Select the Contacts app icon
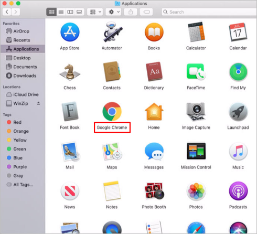Viewport: 257px width, 234px height. 112,71
